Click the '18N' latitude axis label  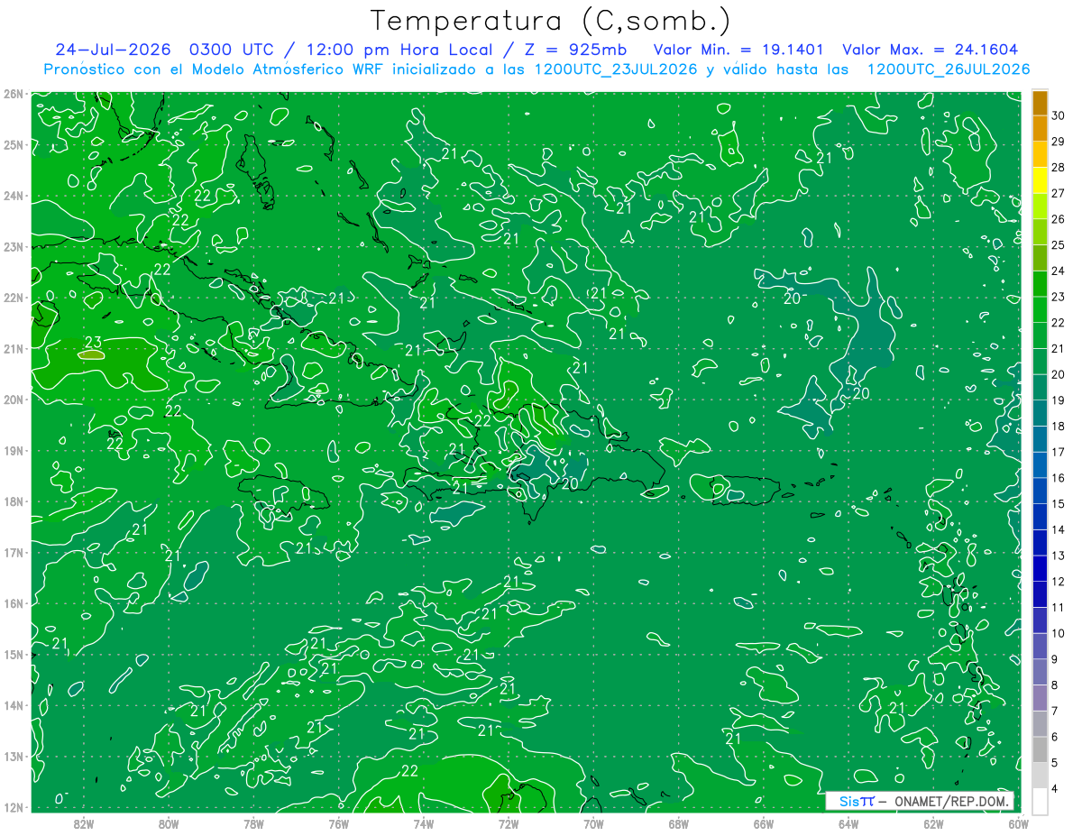click(x=14, y=501)
